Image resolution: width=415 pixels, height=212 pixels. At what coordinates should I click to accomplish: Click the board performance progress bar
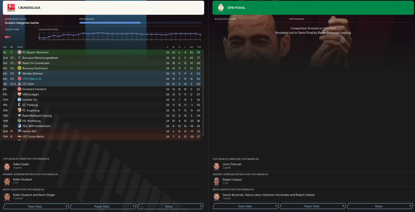[x=140, y=23]
